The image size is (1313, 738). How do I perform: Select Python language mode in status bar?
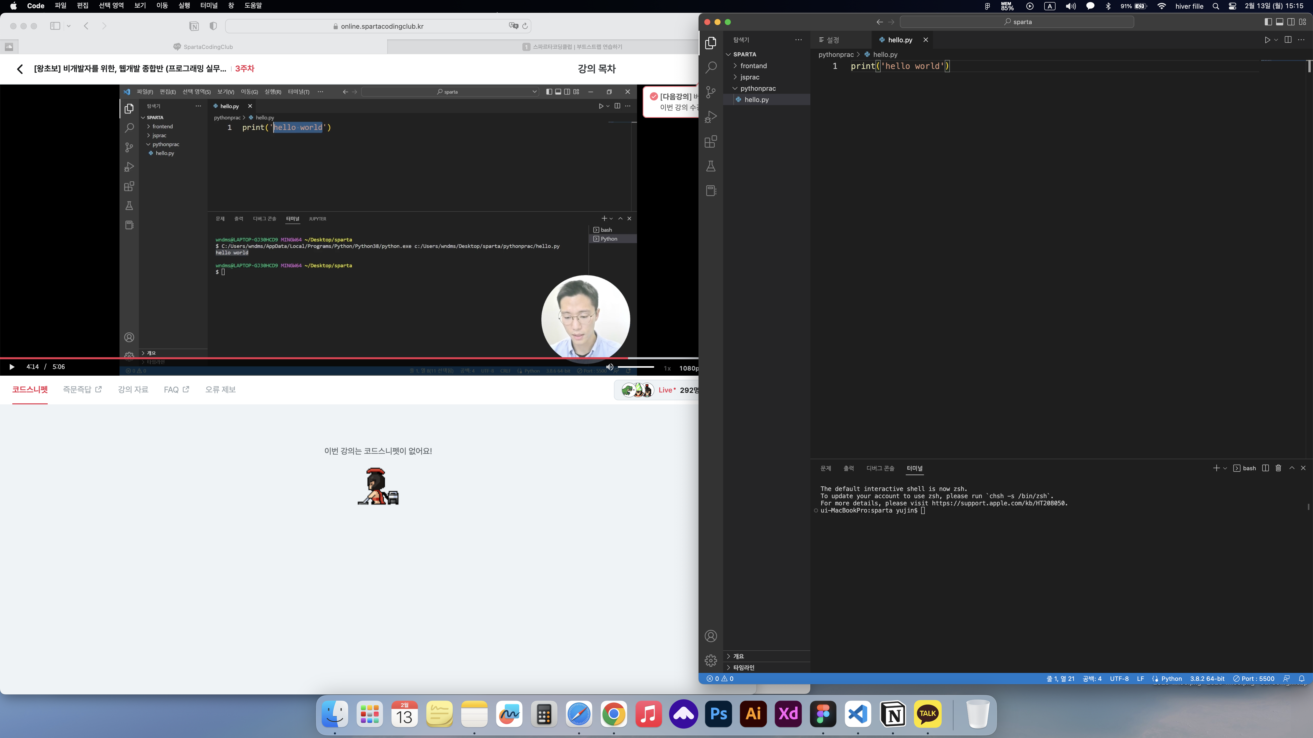(1171, 678)
